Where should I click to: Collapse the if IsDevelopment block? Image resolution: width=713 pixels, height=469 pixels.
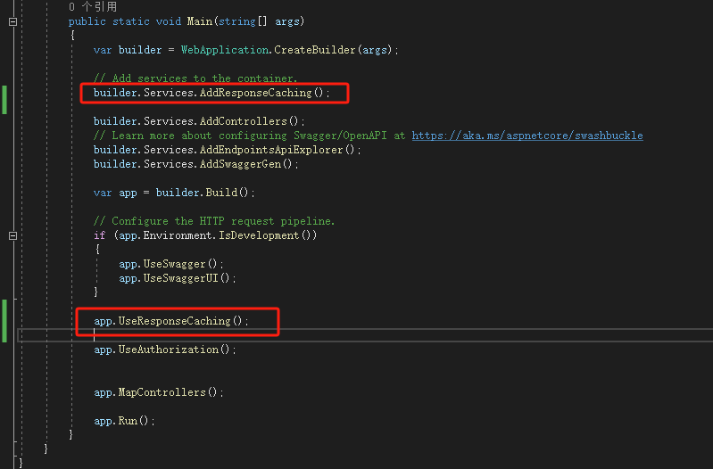coord(12,235)
